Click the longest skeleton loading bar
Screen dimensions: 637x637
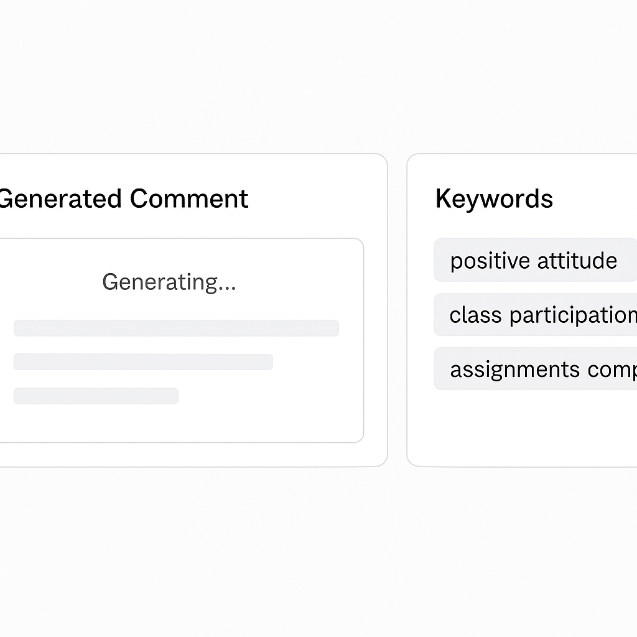coord(176,328)
